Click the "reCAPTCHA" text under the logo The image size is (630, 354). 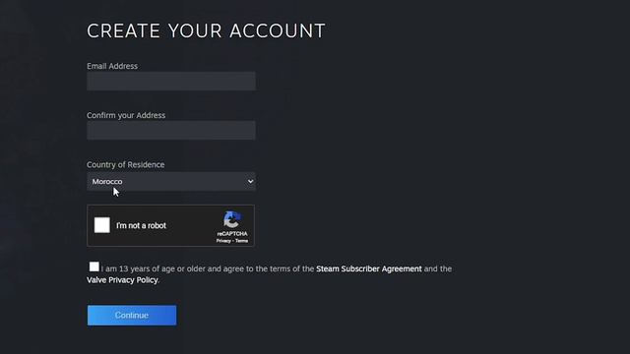click(x=232, y=234)
